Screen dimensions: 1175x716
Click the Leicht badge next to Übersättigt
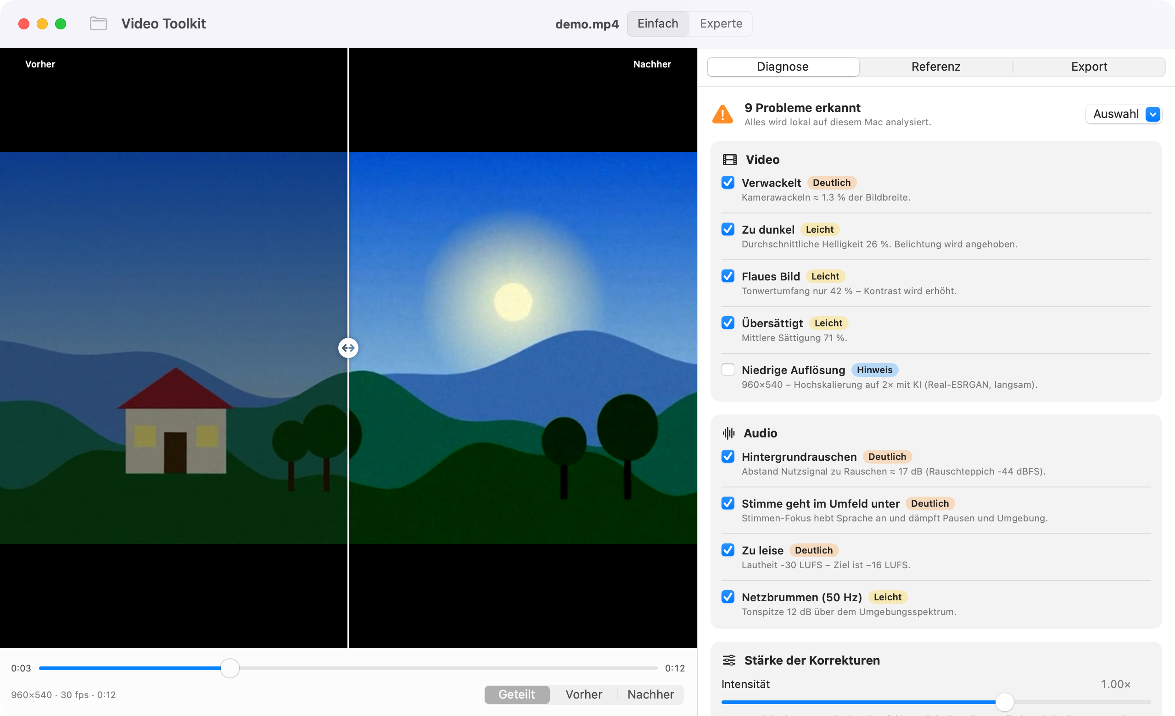828,323
